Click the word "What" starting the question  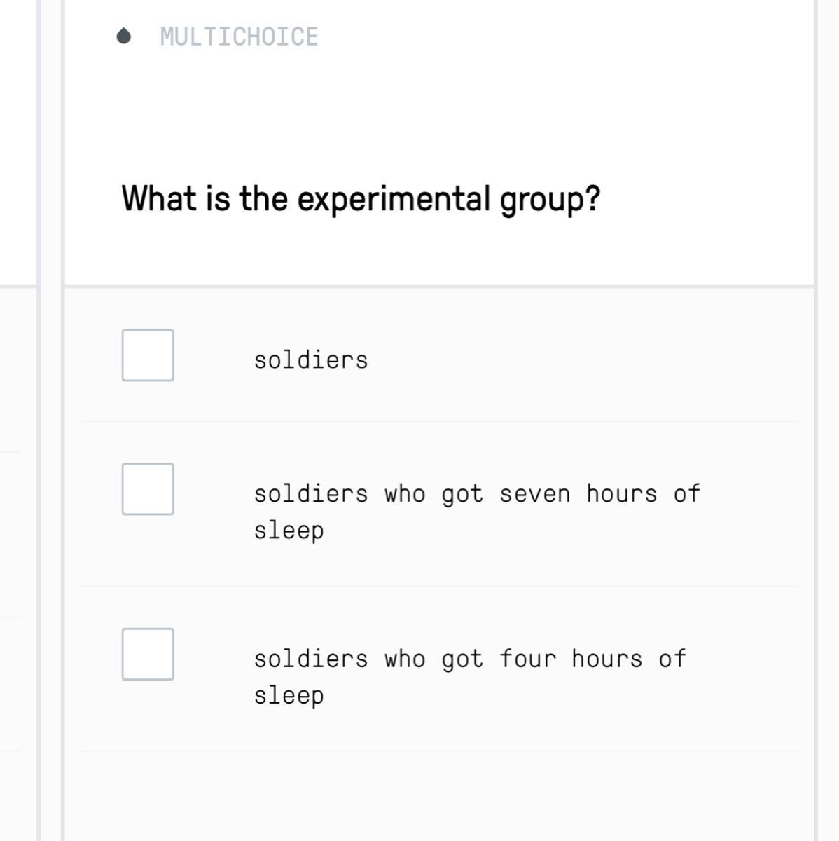click(x=159, y=199)
